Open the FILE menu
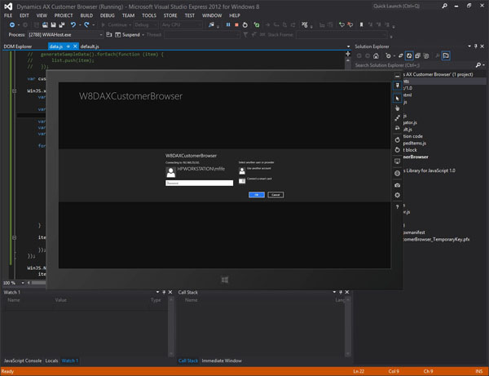 [x=8, y=15]
